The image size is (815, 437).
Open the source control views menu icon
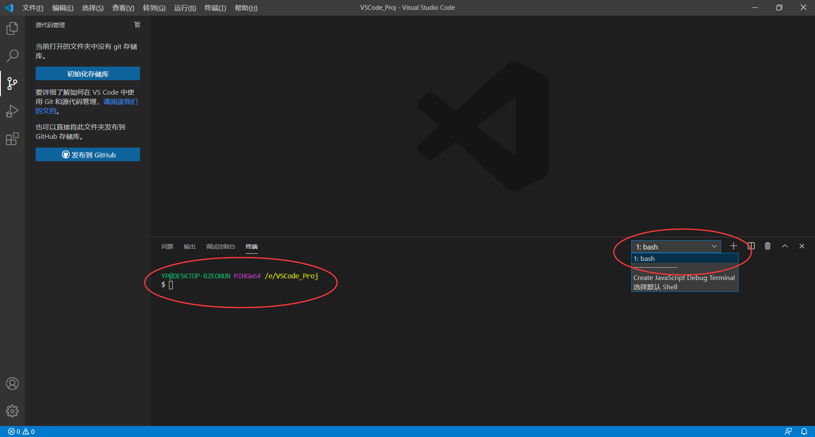coord(137,25)
